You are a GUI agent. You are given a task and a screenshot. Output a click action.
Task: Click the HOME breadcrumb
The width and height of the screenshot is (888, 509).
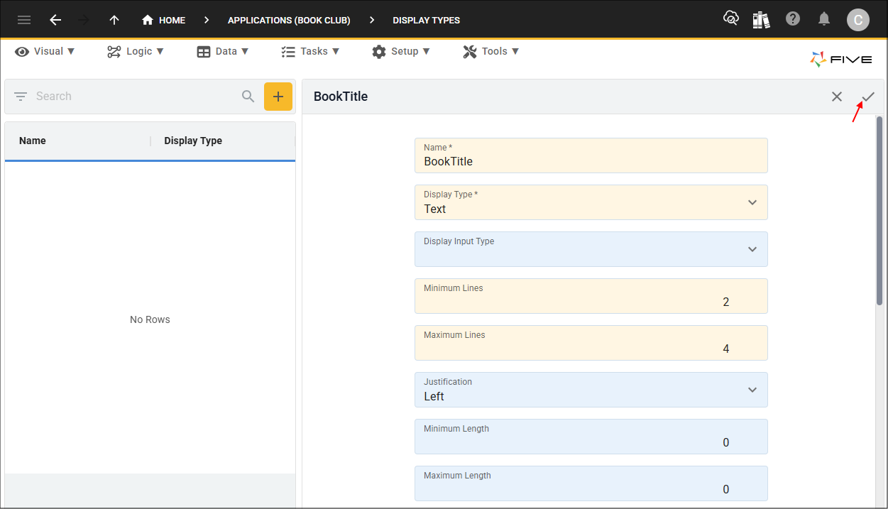[x=164, y=20]
